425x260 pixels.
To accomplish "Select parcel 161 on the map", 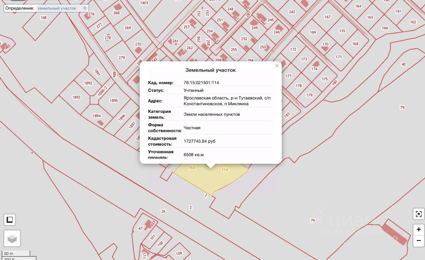I will [x=398, y=11].
